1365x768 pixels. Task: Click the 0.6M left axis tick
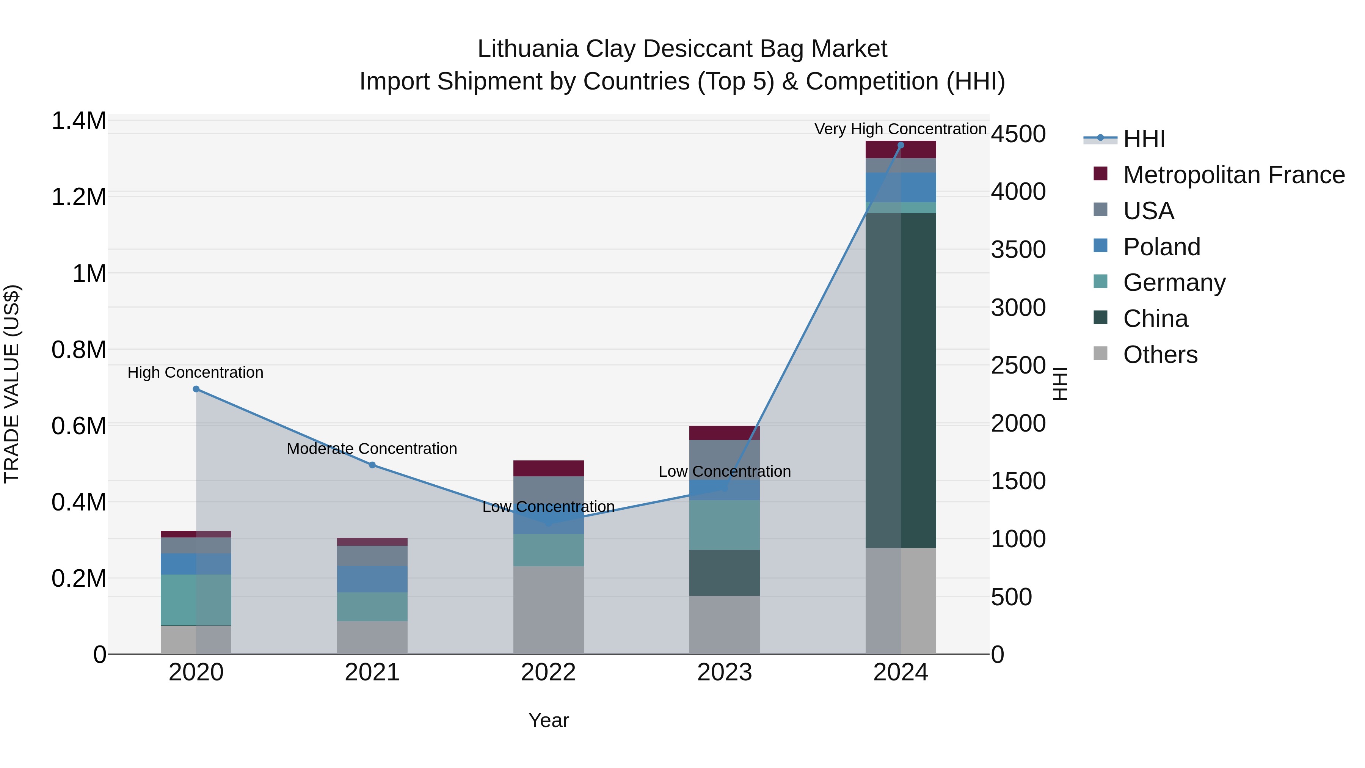(x=78, y=426)
